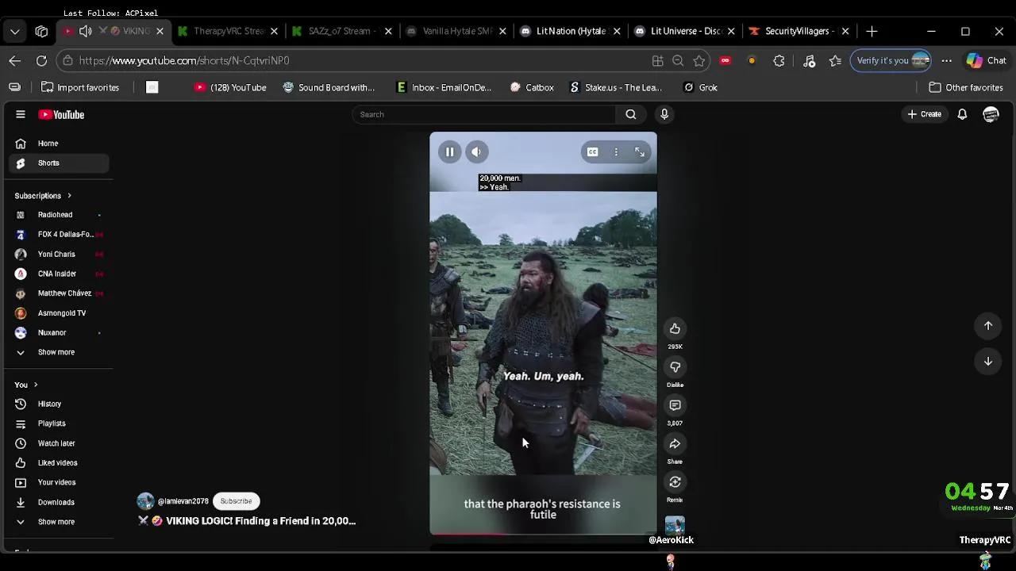Screen dimensions: 1016x571
Task: Seek using the Short's red progress bar
Action: [543, 534]
